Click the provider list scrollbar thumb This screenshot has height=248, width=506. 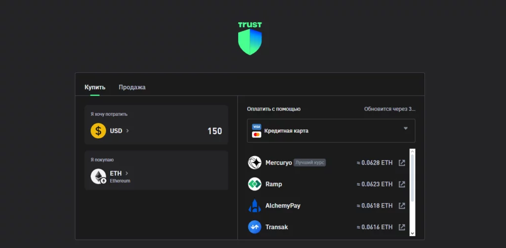click(413, 178)
